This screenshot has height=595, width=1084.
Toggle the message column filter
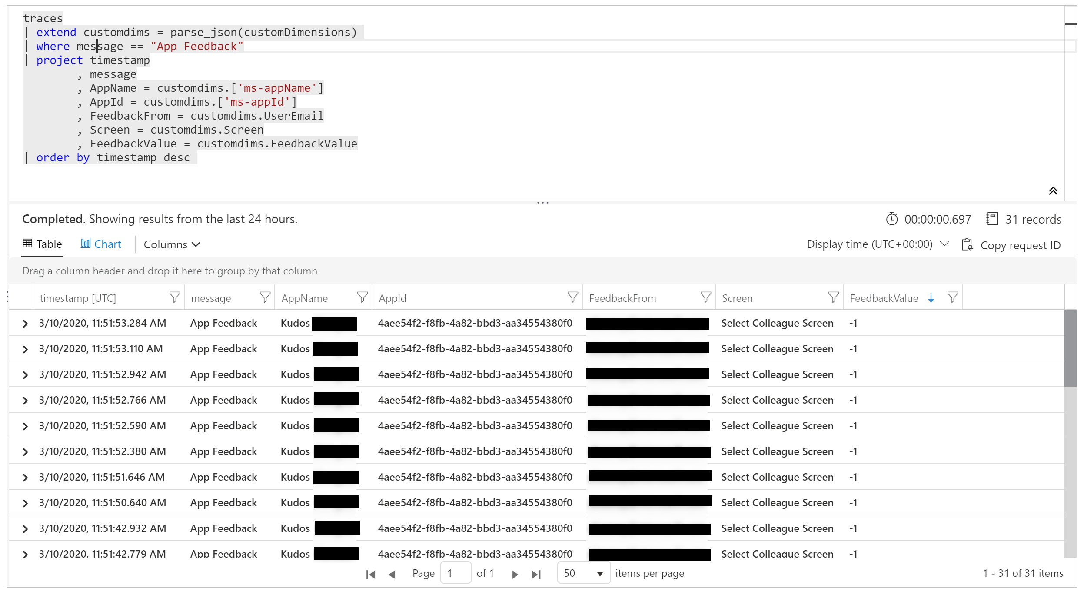(x=264, y=297)
